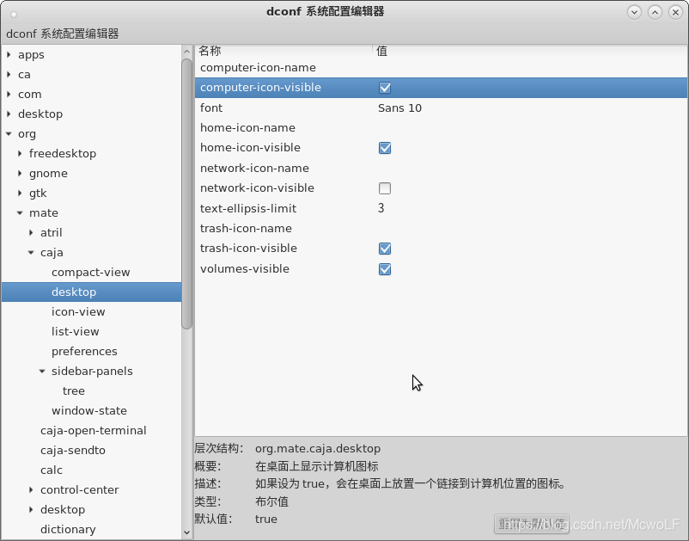Maximize the dconf editor window

(x=655, y=12)
